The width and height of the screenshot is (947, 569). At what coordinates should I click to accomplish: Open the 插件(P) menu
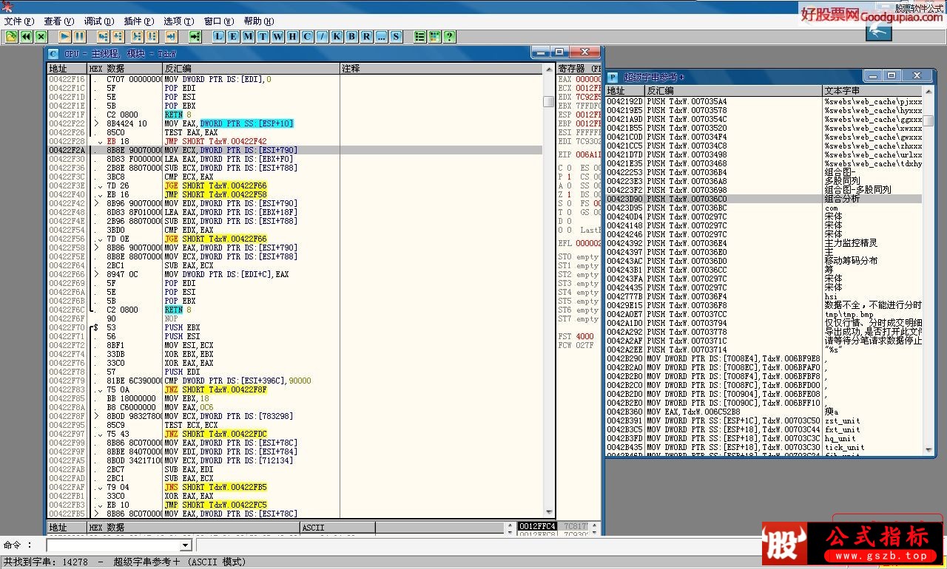139,21
